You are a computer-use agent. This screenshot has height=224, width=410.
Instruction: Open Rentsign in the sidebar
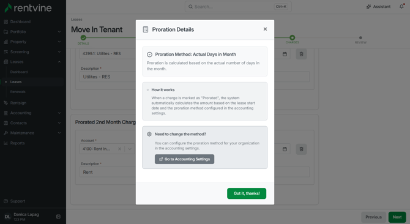(x=18, y=103)
